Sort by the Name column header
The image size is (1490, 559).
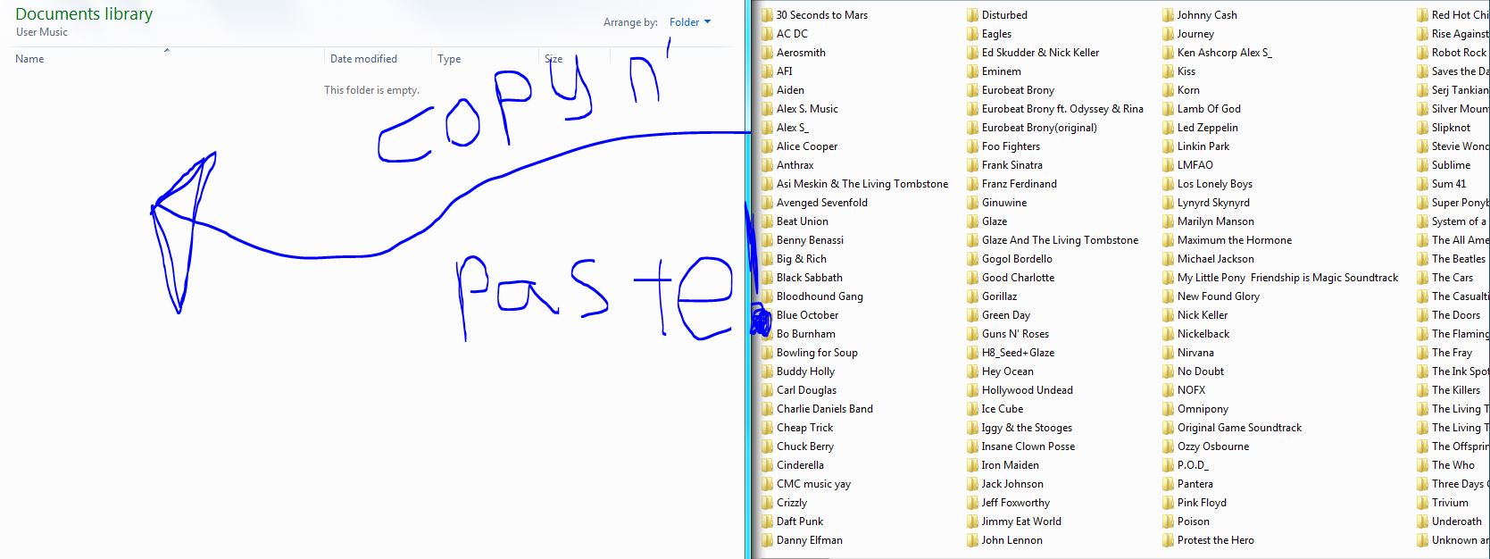coord(29,59)
